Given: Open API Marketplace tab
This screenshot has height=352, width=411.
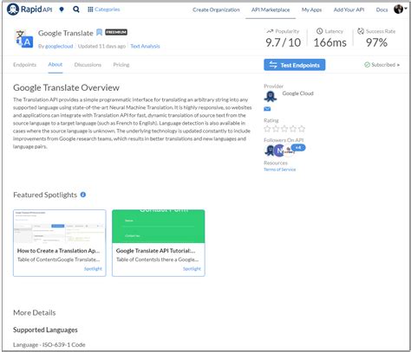Looking at the screenshot, I should coord(271,10).
